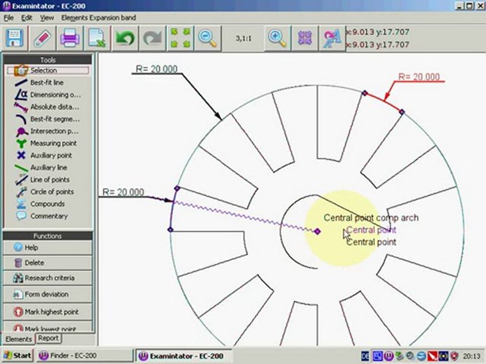Click the purple Central point label
Viewport: 486px width, 364px height.
point(371,230)
